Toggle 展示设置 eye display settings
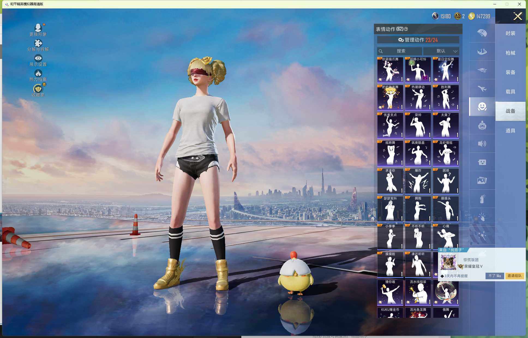This screenshot has height=338, width=528. pos(38,58)
